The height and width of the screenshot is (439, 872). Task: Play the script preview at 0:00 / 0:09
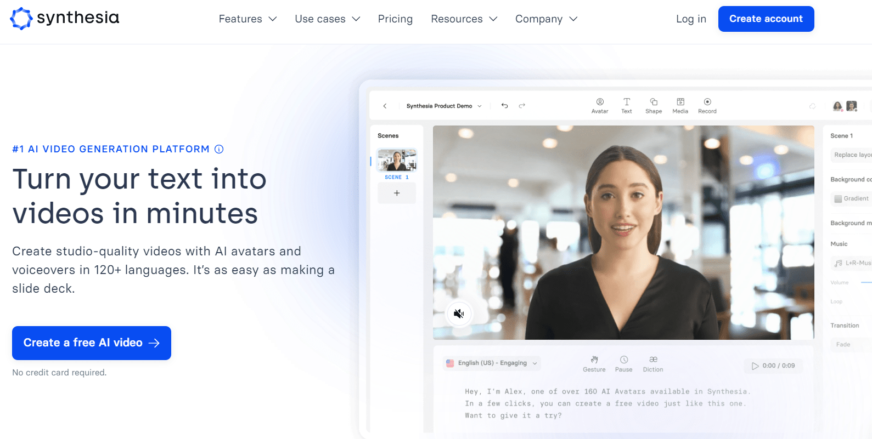[x=773, y=366]
